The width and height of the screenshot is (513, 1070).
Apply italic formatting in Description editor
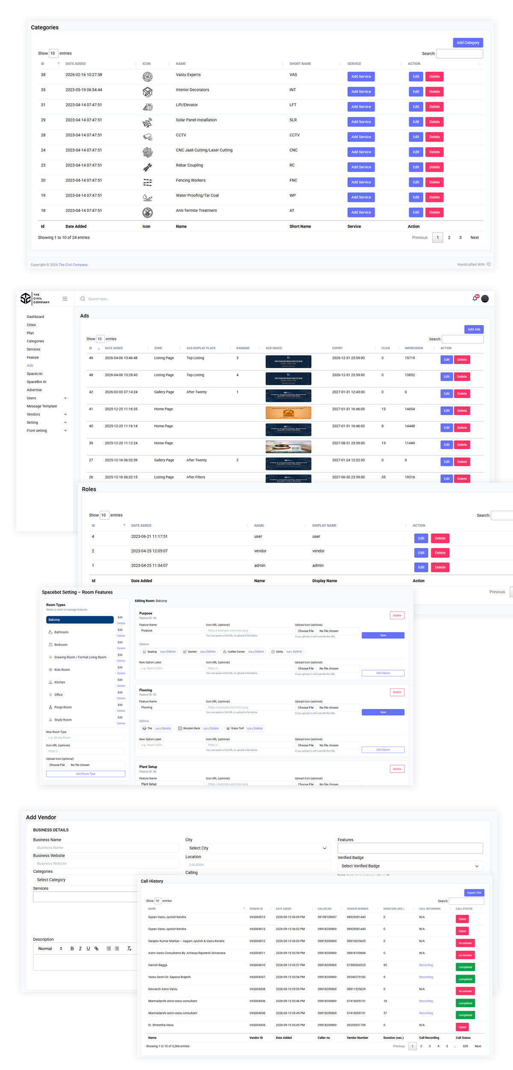pos(80,949)
